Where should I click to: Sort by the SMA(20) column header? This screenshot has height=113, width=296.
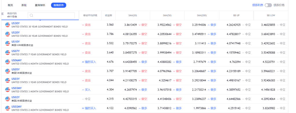133,16
